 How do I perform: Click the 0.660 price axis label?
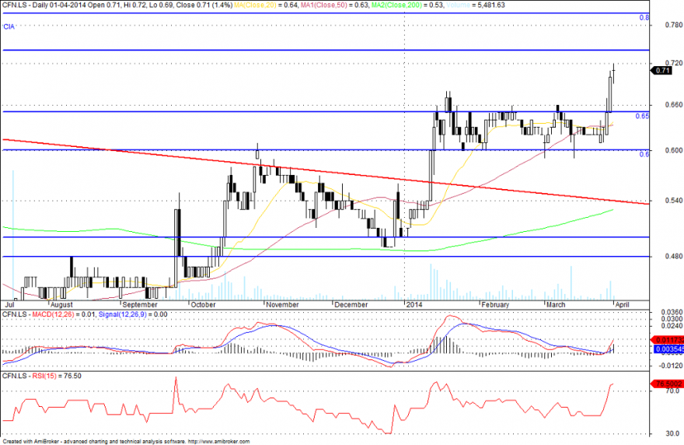674,105
